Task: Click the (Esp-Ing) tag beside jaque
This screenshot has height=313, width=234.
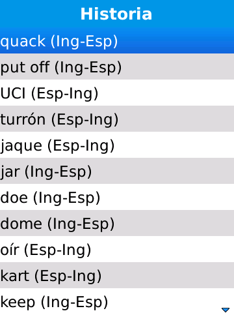Action: click(81, 146)
